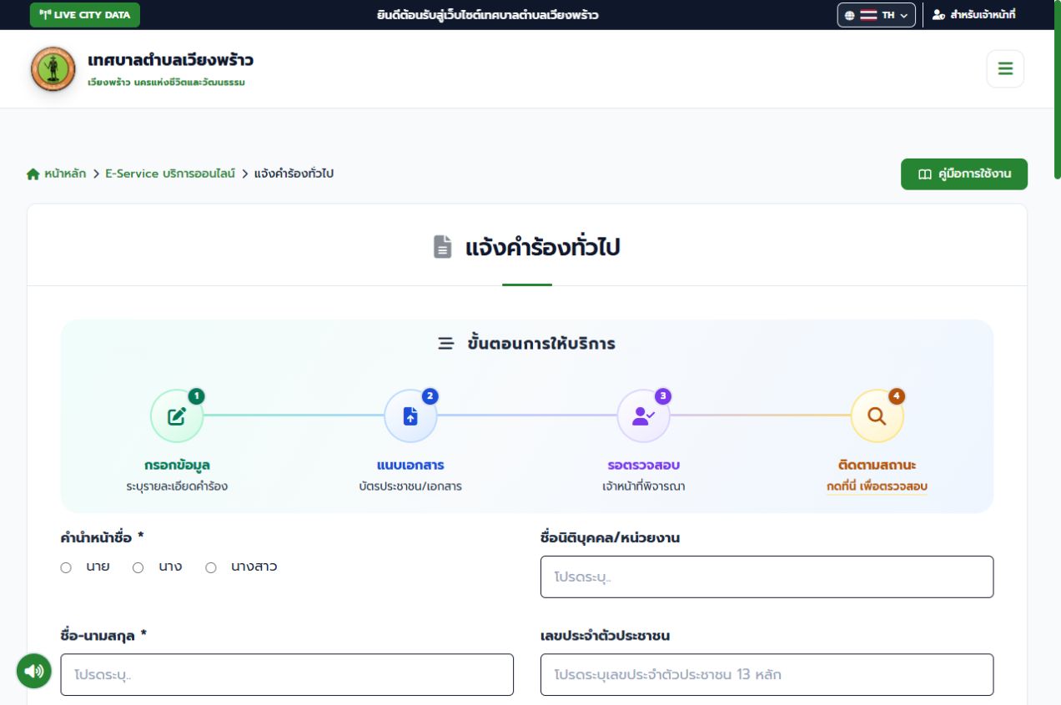Select the นาง title radio button
1061x705 pixels.
(138, 568)
